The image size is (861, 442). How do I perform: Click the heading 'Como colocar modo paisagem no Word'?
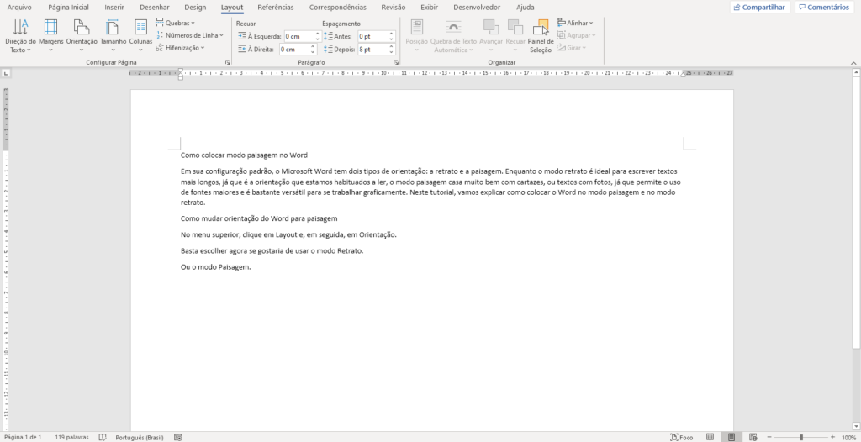point(244,155)
